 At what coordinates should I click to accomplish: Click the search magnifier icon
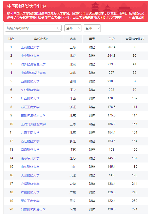click(59, 28)
